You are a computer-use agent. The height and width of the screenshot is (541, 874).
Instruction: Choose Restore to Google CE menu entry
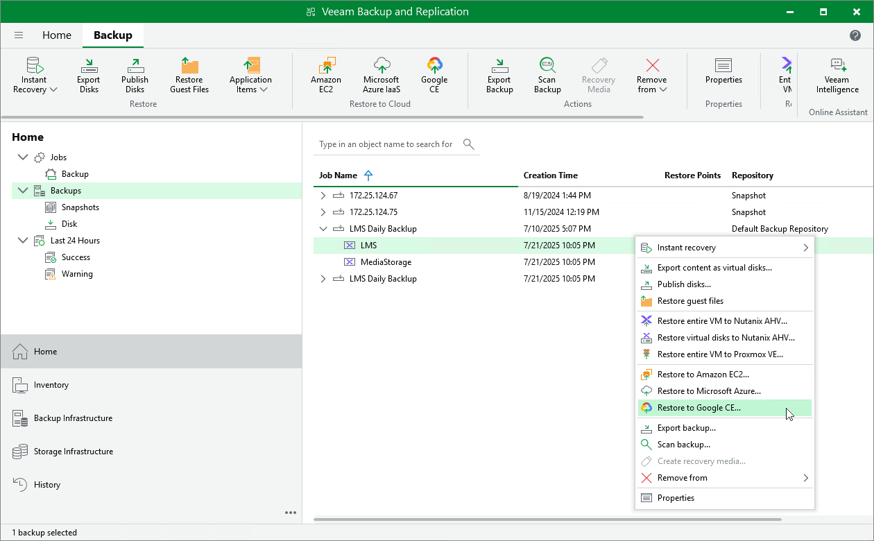[699, 408]
